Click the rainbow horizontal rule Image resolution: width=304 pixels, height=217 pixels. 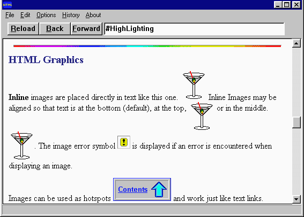[147, 46]
